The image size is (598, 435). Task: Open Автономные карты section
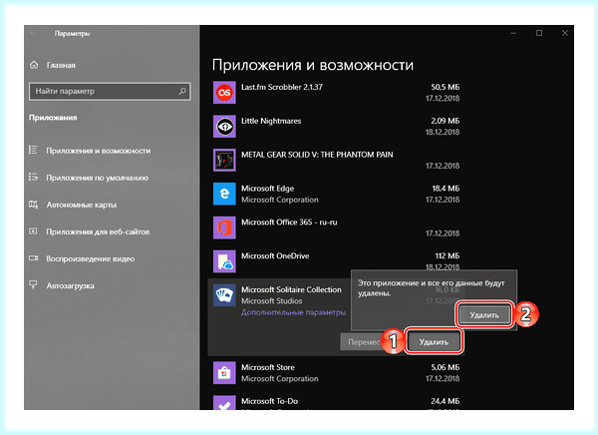82,206
